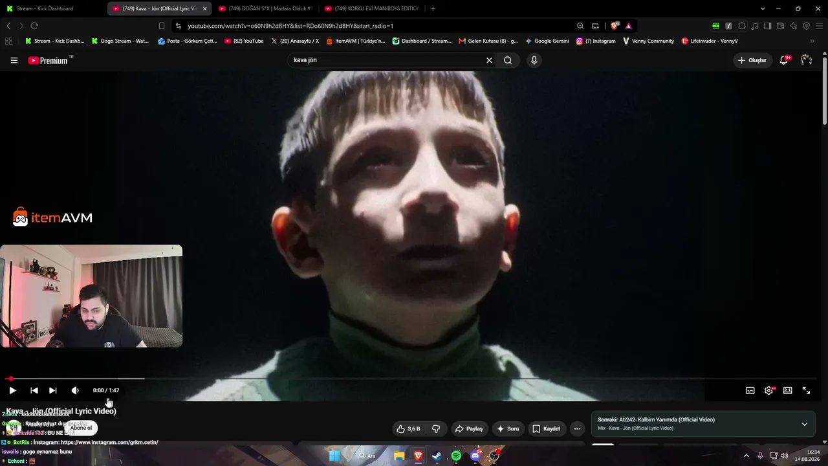
Task: Click the Soru ask button
Action: coord(508,428)
